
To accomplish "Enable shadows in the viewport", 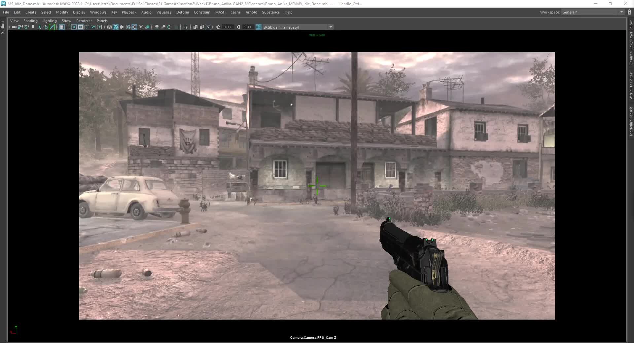I will (x=147, y=27).
